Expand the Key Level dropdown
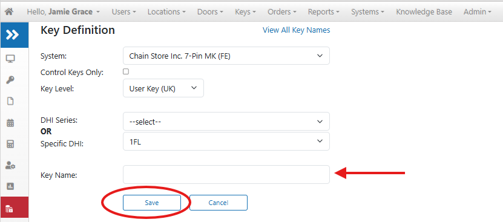Viewport: 503px width, 222px height. [163, 88]
